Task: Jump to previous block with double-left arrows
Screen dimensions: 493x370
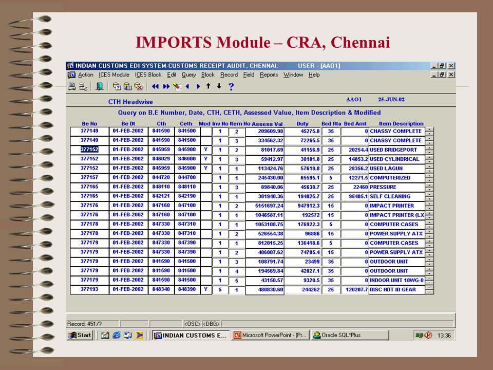Action: point(155,86)
